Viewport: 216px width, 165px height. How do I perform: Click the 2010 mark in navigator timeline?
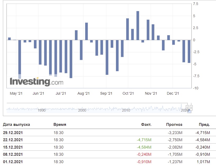[126, 110]
